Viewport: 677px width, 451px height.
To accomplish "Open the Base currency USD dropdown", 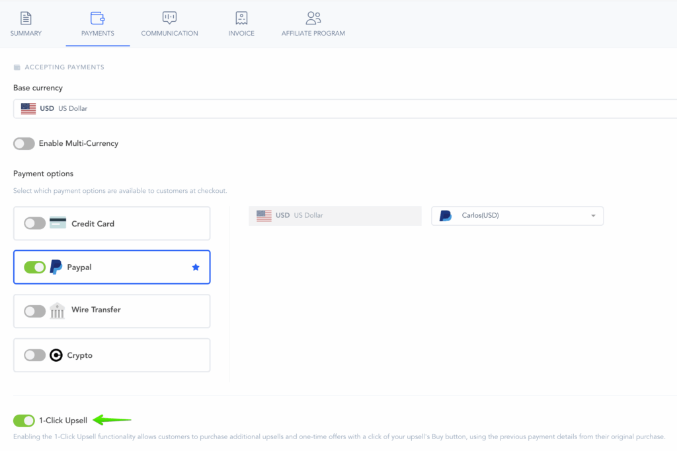I will [344, 108].
